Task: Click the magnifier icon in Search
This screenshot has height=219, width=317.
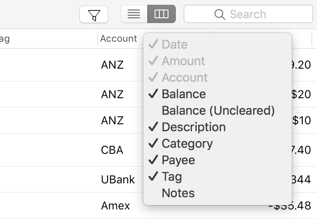Action: point(220,14)
